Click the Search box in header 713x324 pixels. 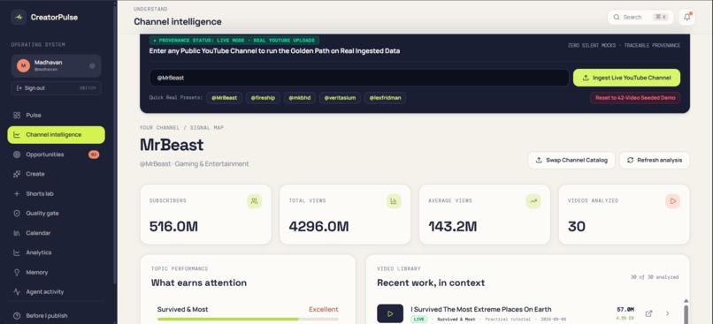[x=640, y=18]
